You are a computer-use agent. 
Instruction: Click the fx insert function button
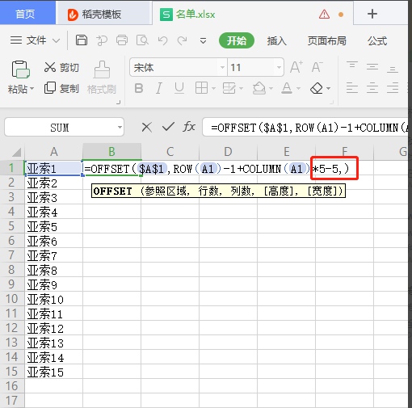click(189, 126)
